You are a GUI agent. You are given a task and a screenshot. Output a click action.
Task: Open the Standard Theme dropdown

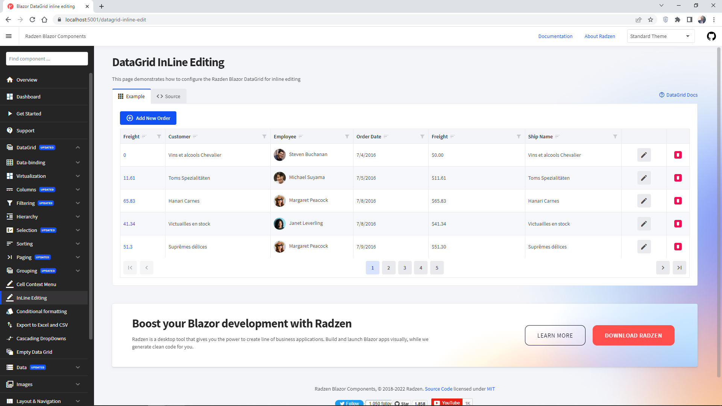pos(660,36)
